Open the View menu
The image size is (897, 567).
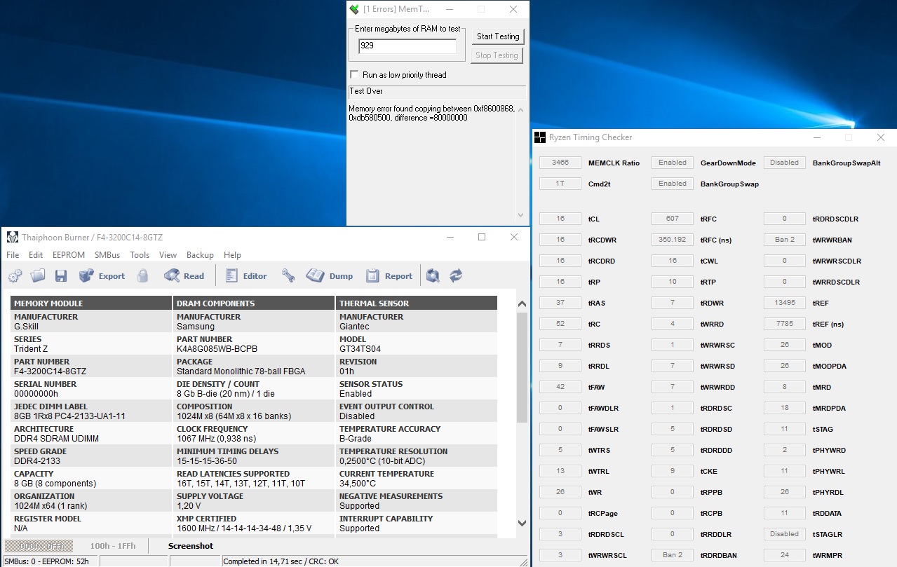point(168,255)
